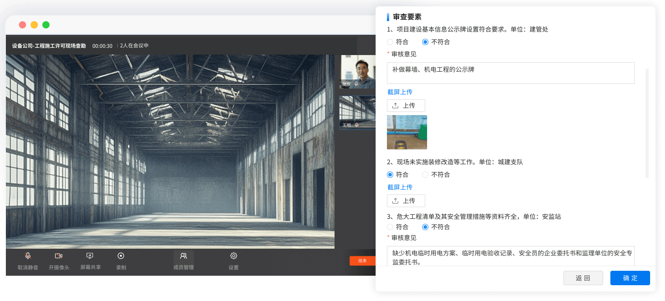This screenshot has height=301, width=665.
Task: Click the mic icon on 王明's video tile
Action: (x=356, y=125)
